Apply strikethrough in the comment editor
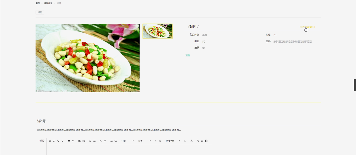Viewport: 356px width, 155px height. click(x=62, y=141)
